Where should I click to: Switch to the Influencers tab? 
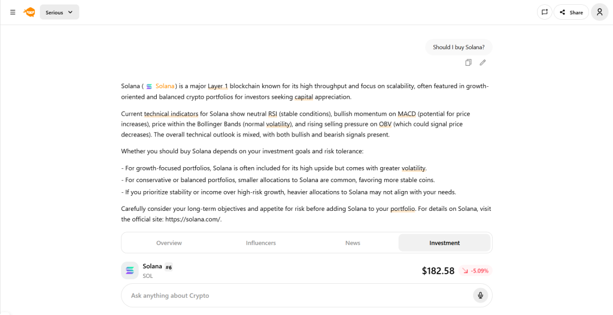pos(261,243)
